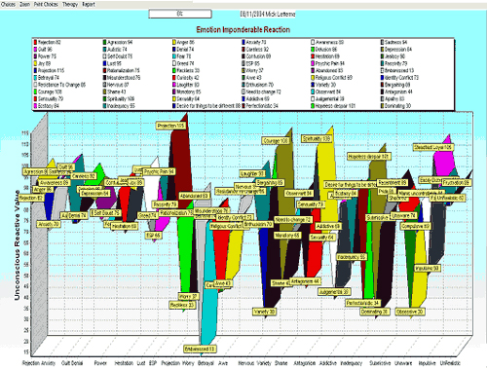
Task: Open the Report menu
Action: (x=89, y=4)
